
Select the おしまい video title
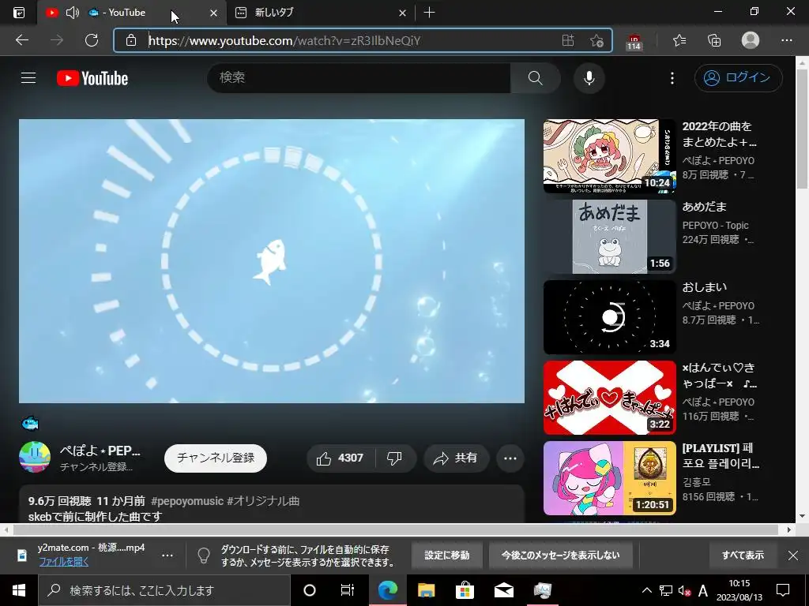click(x=704, y=287)
